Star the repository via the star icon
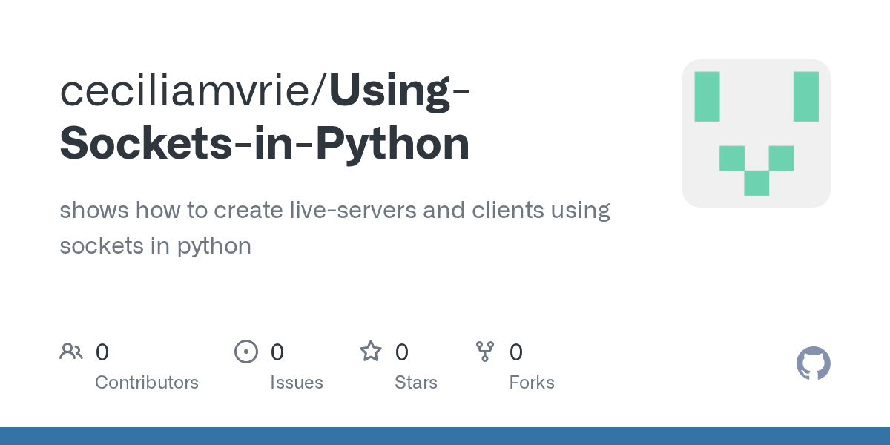The width and height of the screenshot is (890, 445). click(370, 352)
